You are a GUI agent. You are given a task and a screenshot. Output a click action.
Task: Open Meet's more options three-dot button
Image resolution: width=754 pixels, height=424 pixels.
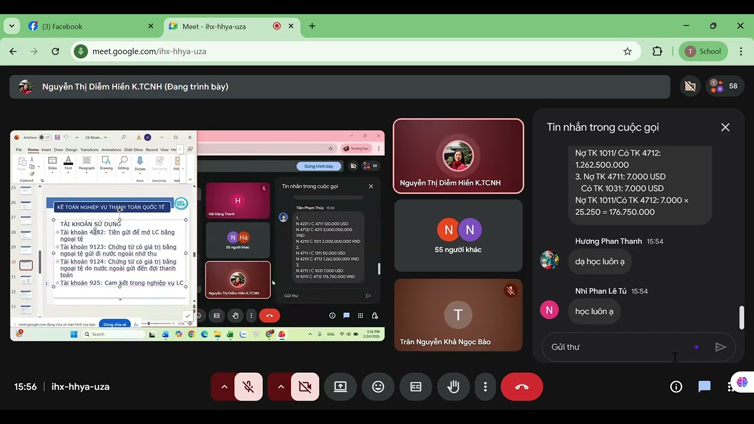coord(485,387)
